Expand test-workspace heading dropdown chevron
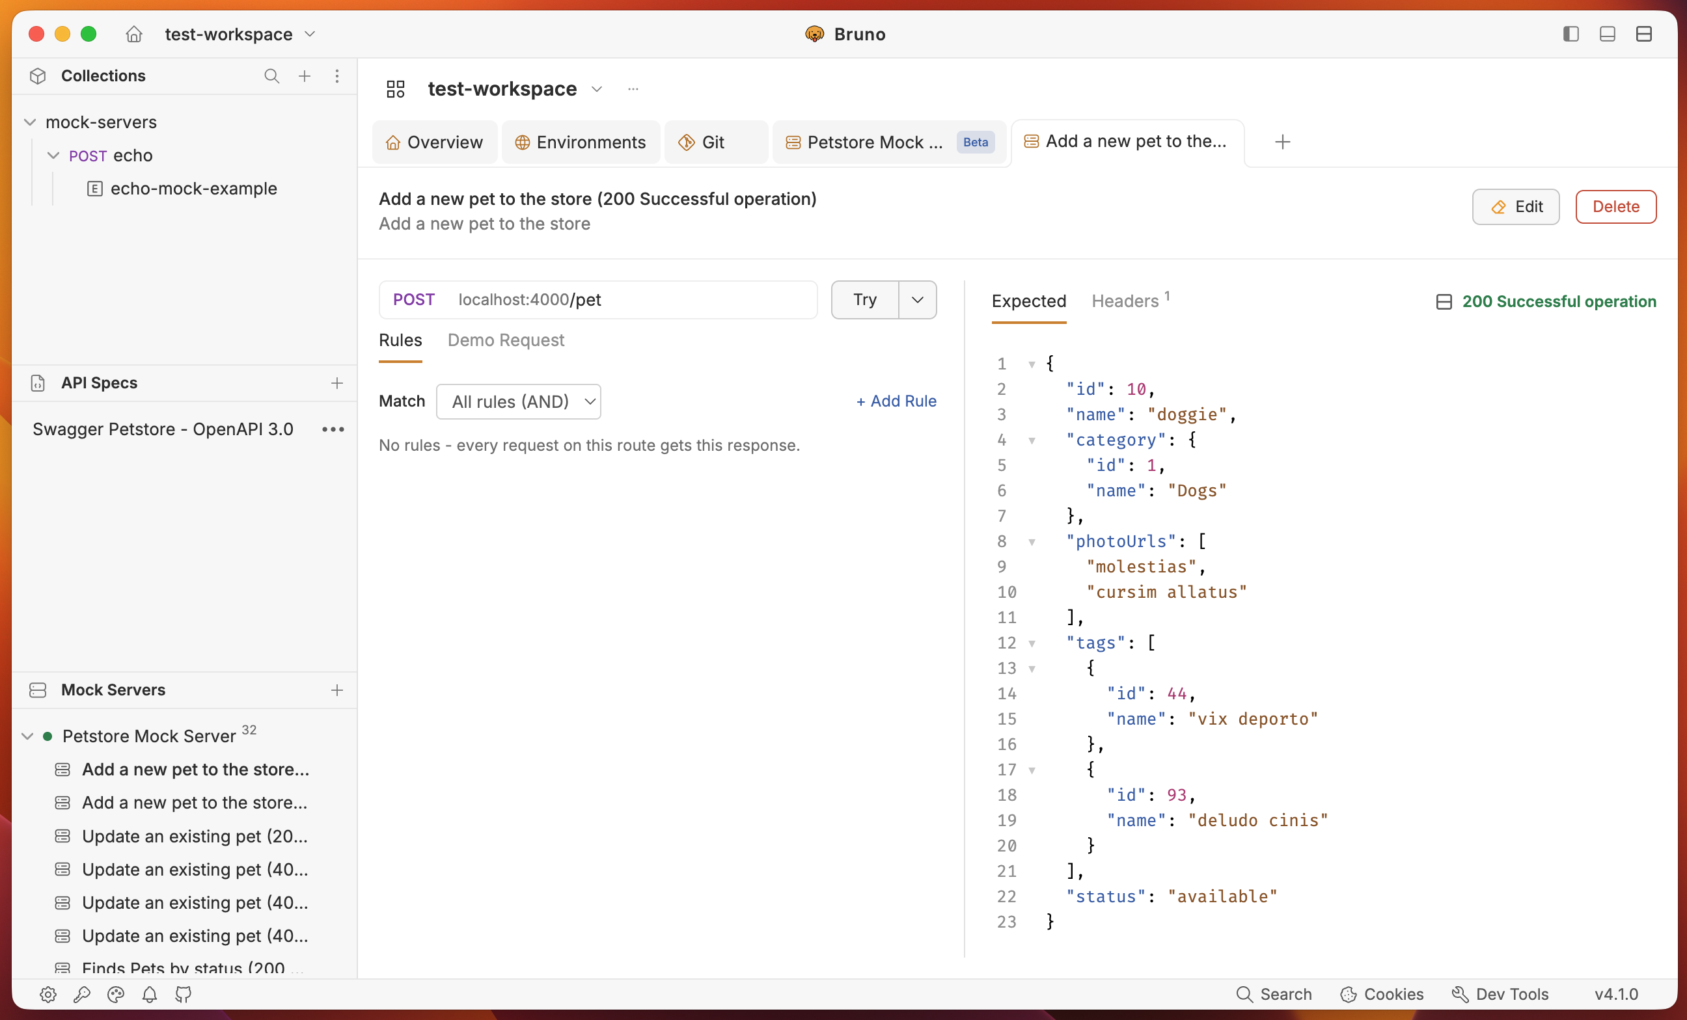 pos(597,90)
